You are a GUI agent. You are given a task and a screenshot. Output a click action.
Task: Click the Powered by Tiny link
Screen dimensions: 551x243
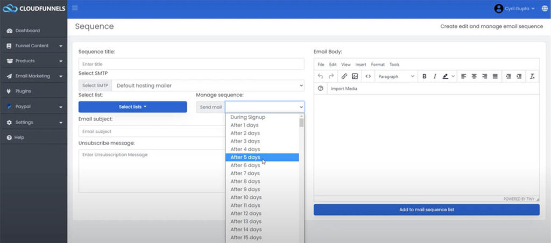tap(519, 199)
